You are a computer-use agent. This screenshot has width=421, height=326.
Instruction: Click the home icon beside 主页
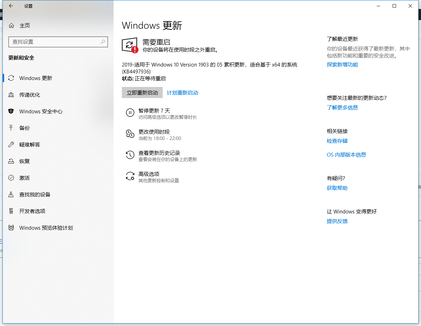11,26
